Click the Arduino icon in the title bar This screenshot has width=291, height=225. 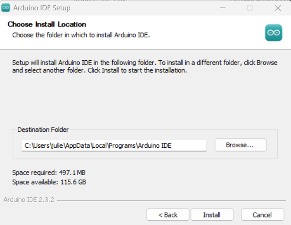click(x=6, y=8)
